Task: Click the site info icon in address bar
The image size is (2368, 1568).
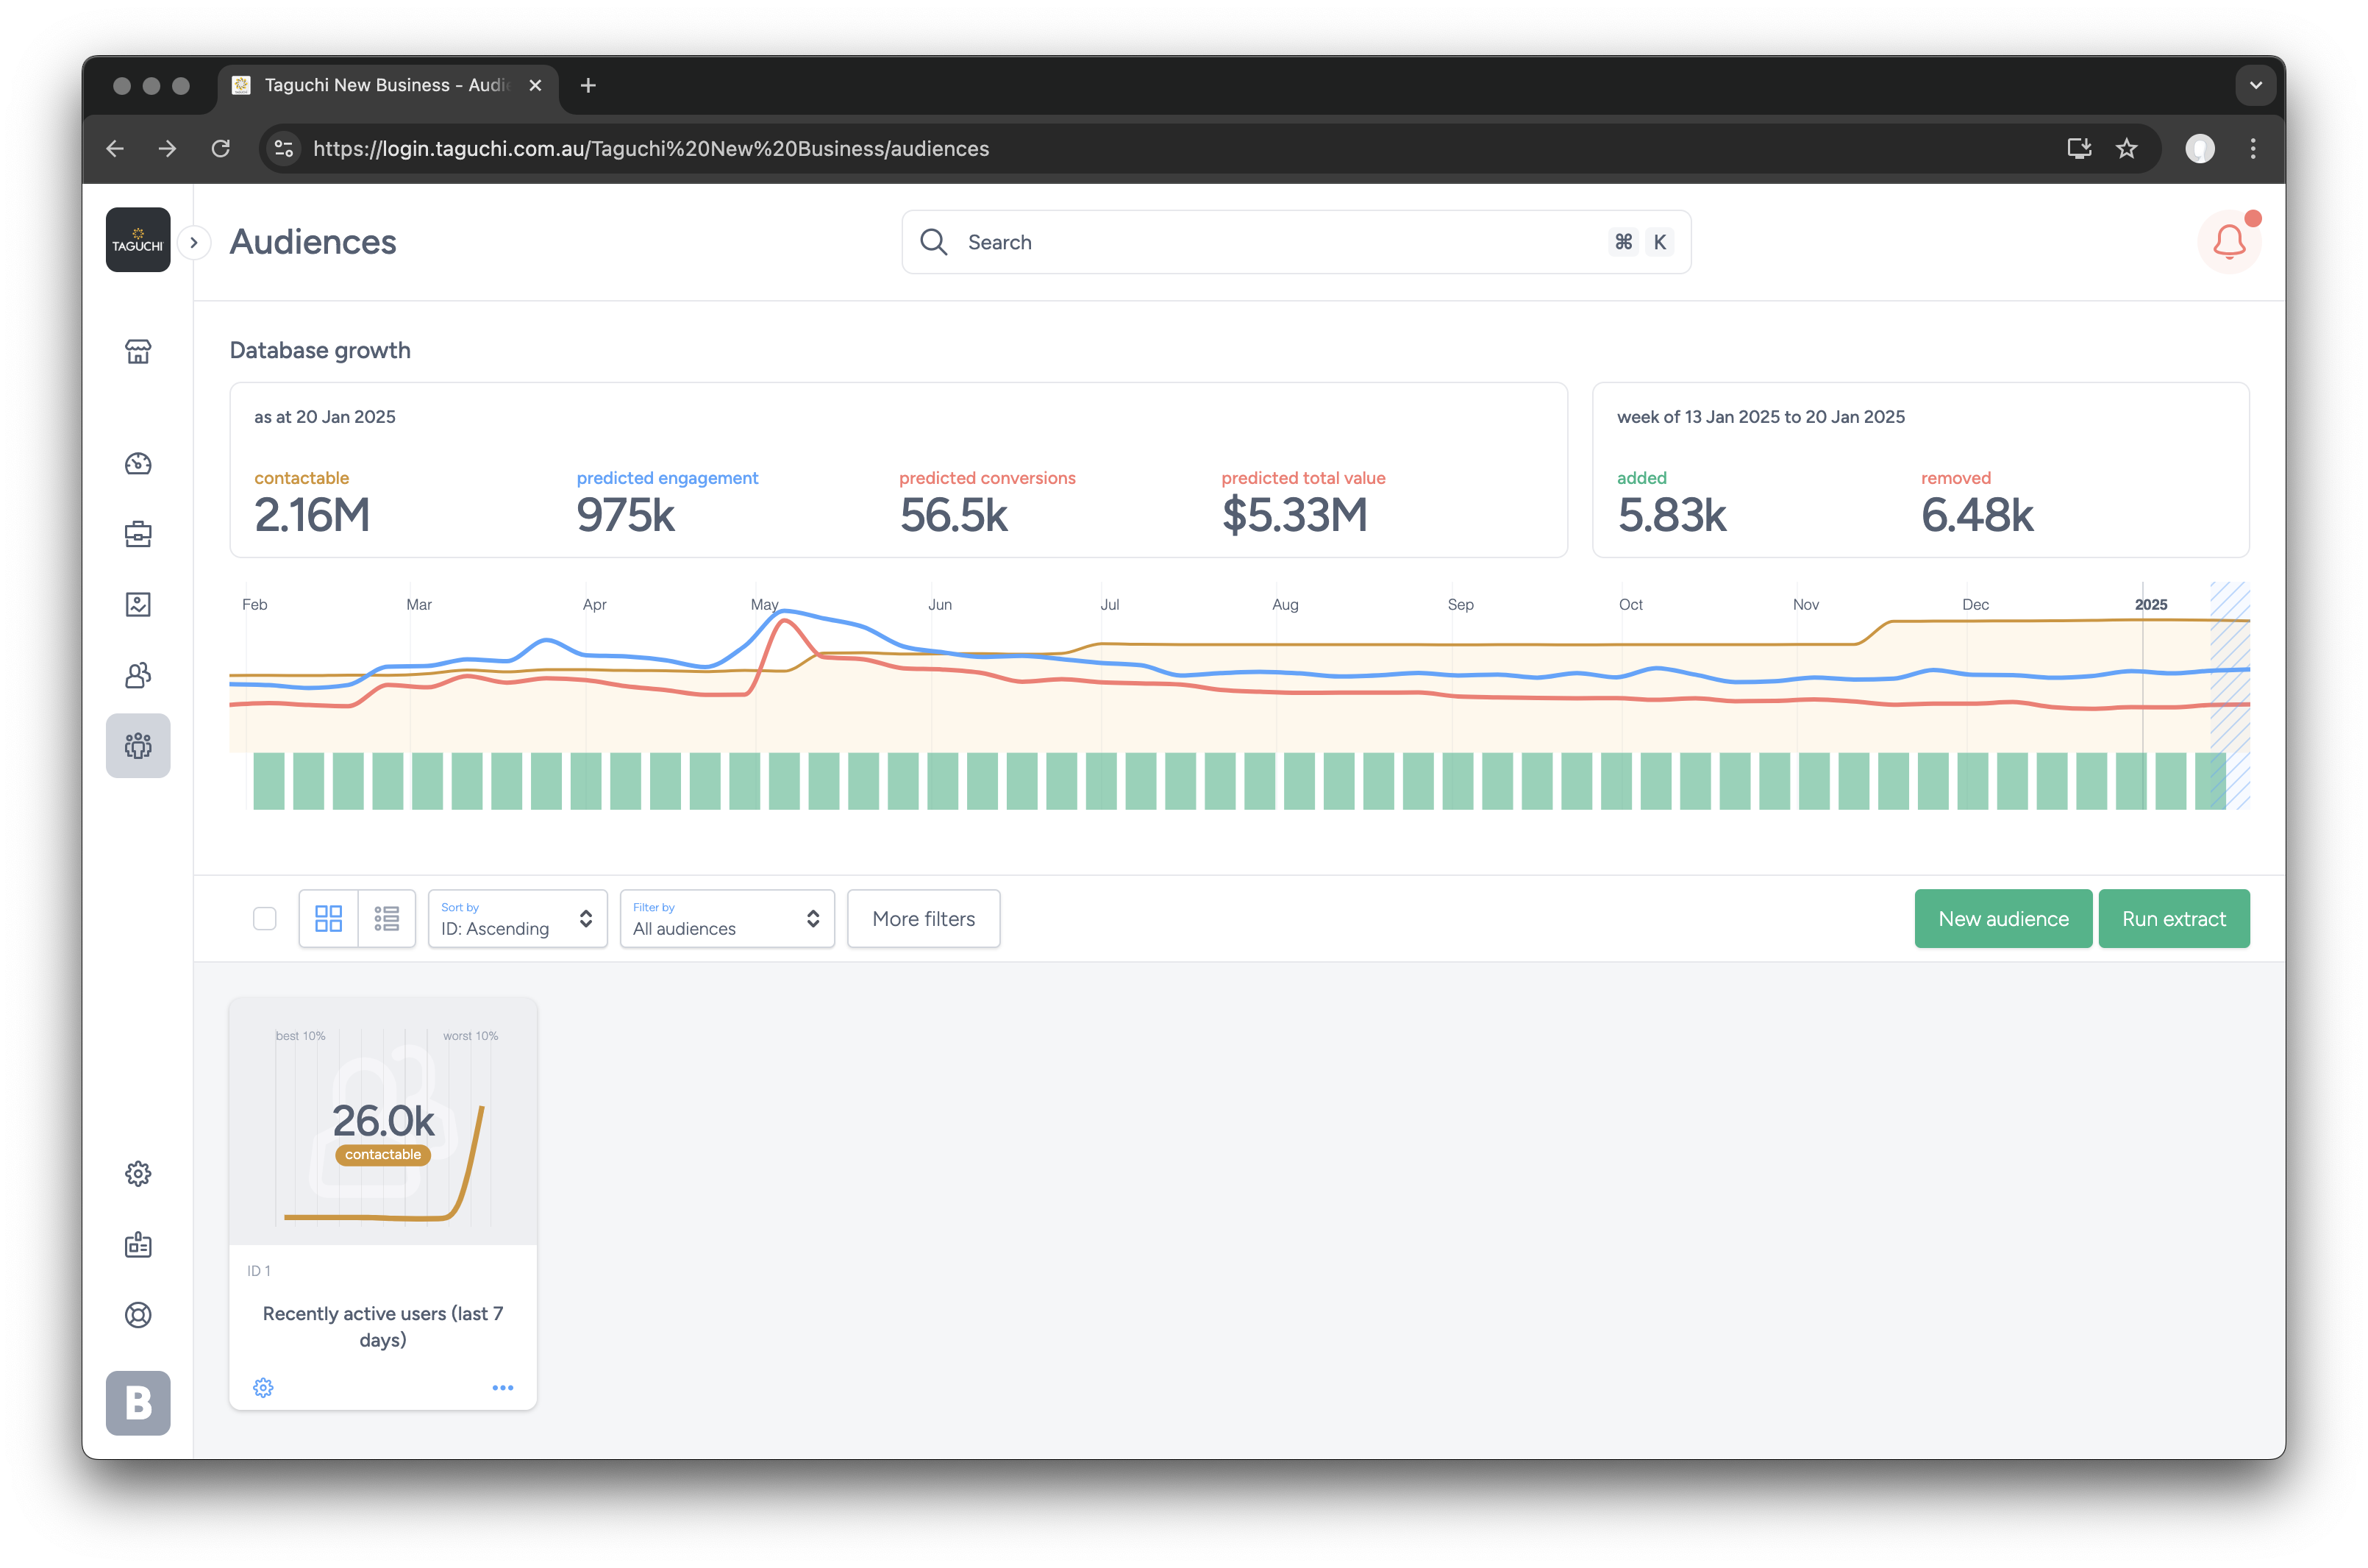Action: [284, 148]
